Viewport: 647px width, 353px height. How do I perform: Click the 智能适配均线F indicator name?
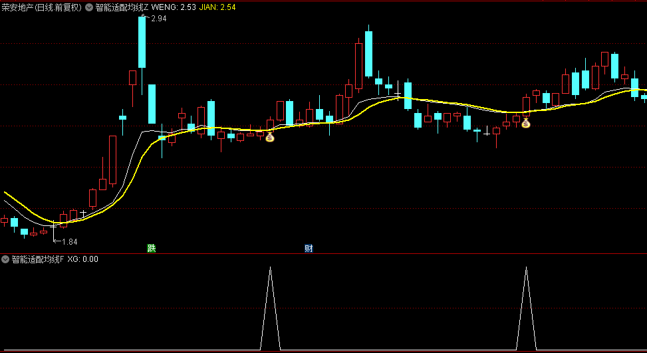pos(38,259)
